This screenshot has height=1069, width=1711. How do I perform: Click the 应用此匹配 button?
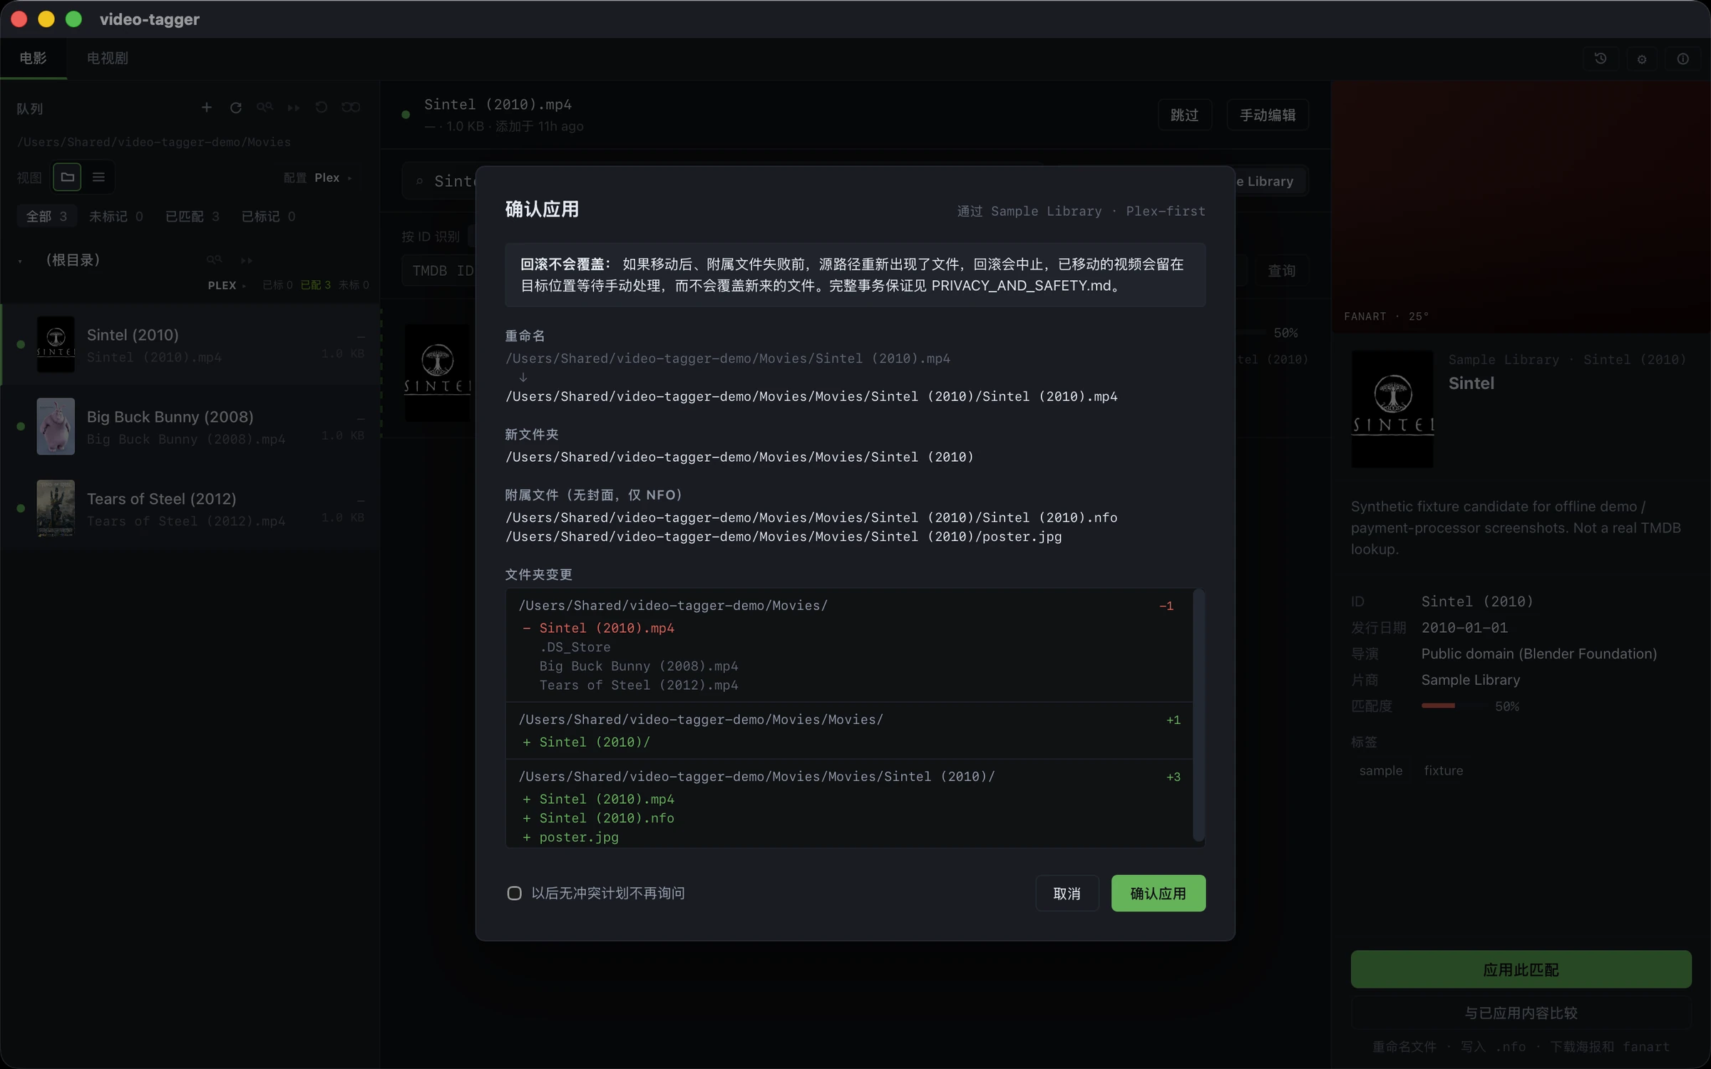click(x=1521, y=969)
